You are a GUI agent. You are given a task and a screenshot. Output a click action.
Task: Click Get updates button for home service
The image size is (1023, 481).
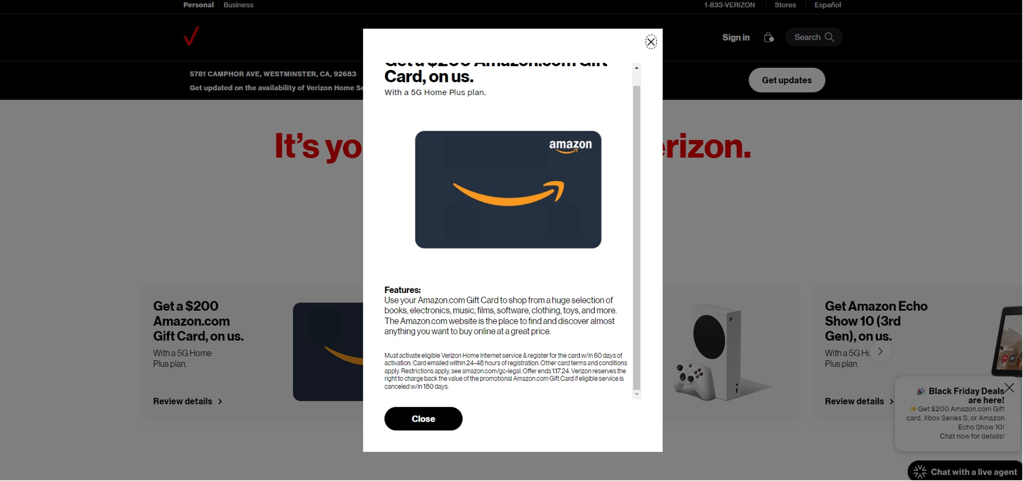point(787,80)
